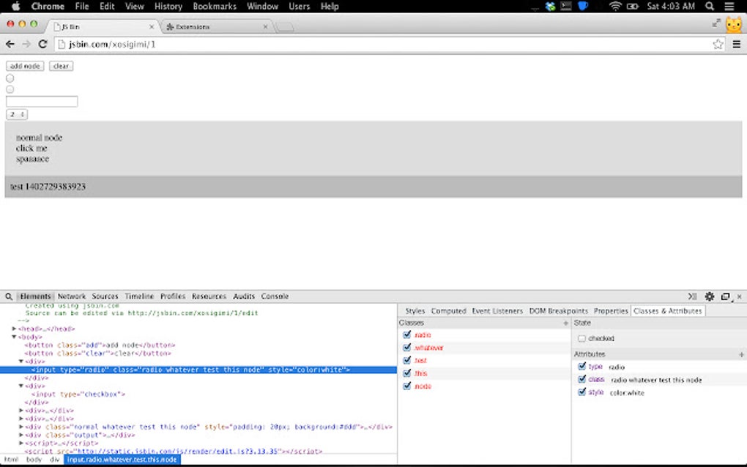Enable the checked state checkbox
747x467 pixels.
pos(583,338)
